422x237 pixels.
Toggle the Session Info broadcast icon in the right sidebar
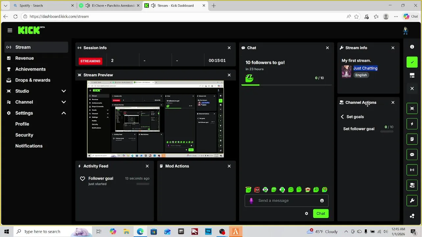pyautogui.click(x=412, y=170)
